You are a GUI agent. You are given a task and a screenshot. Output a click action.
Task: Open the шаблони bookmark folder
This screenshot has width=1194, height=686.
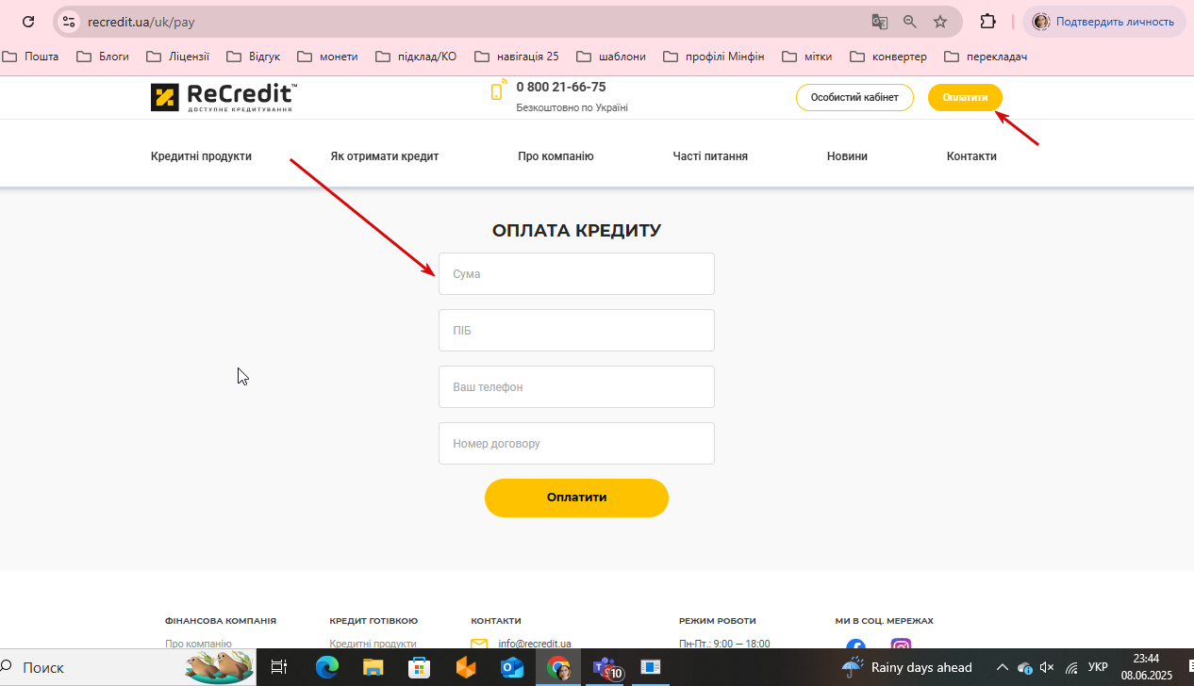pyautogui.click(x=611, y=57)
